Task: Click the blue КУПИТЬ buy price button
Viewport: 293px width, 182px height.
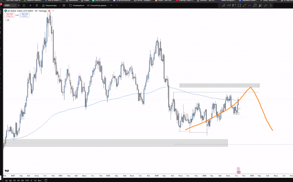Action: tap(25, 15)
